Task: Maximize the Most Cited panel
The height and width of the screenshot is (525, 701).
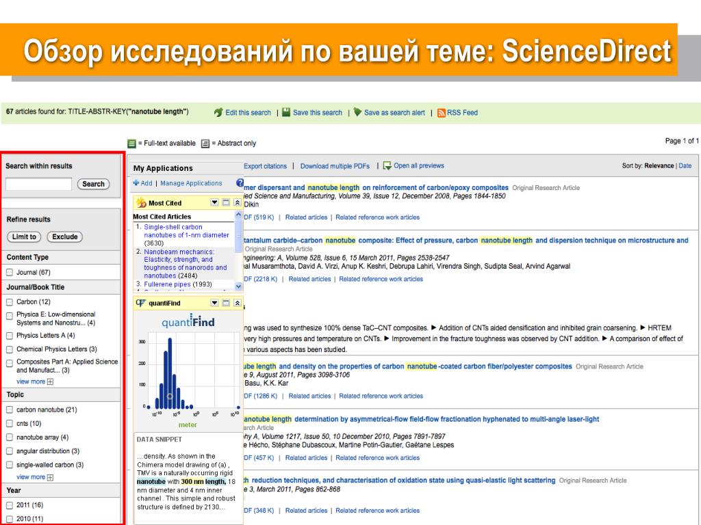Action: point(226,202)
